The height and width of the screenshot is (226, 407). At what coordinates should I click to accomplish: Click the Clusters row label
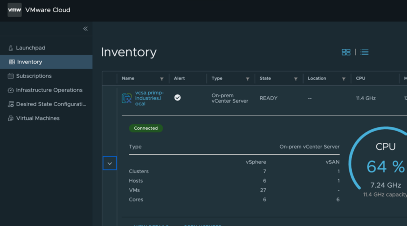tap(139, 171)
